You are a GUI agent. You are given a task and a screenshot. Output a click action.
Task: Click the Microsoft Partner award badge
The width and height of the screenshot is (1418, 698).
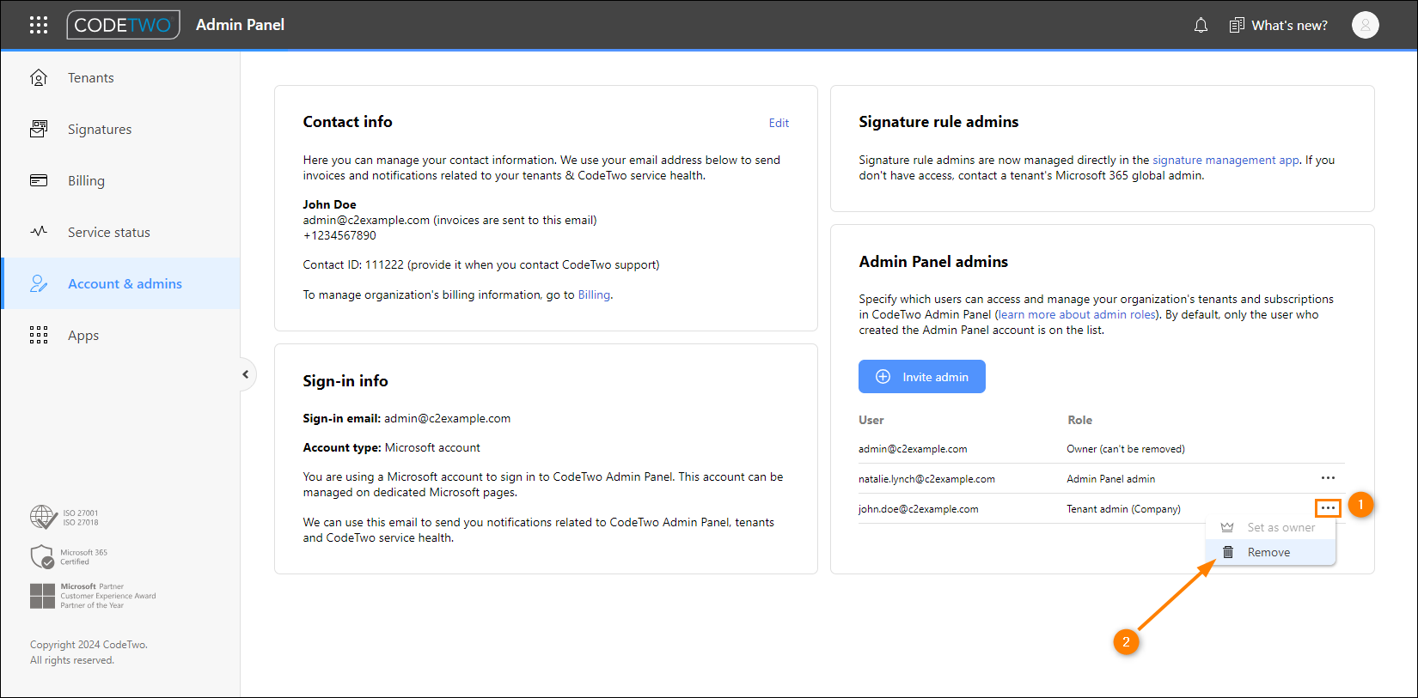tap(93, 596)
